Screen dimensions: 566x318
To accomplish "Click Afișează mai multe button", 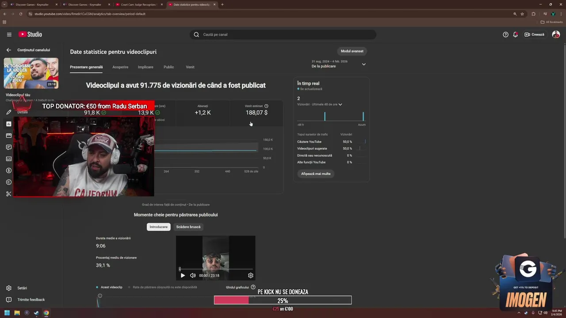I will (316, 174).
